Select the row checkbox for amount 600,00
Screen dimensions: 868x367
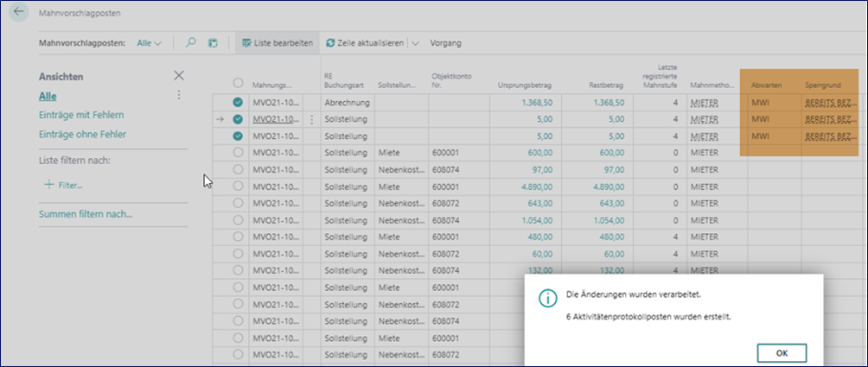point(238,152)
